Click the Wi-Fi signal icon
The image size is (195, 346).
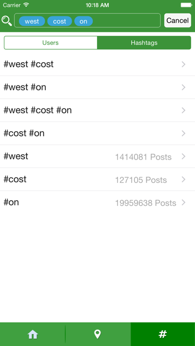pos(26,5)
